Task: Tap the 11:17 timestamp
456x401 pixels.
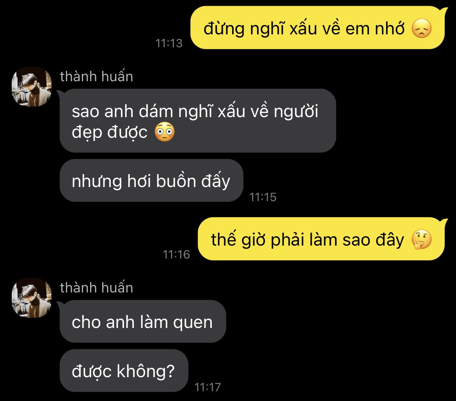Action: (208, 387)
